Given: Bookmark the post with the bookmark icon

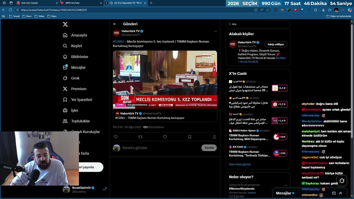Looking at the screenshot, I should pos(190,137).
